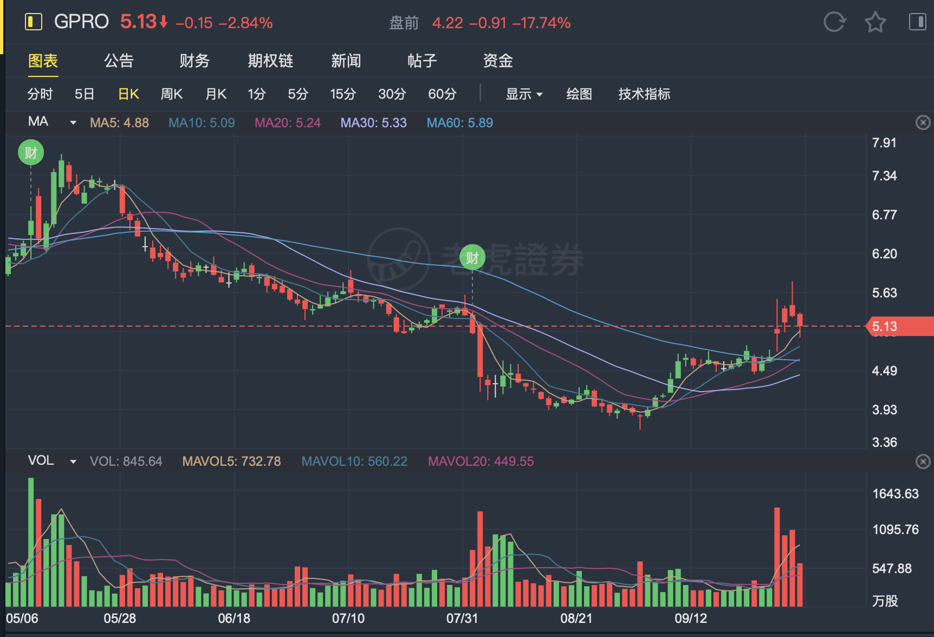Click the MAVOL5: 732.78 value
Screen dimensions: 934x637
[x=231, y=461]
